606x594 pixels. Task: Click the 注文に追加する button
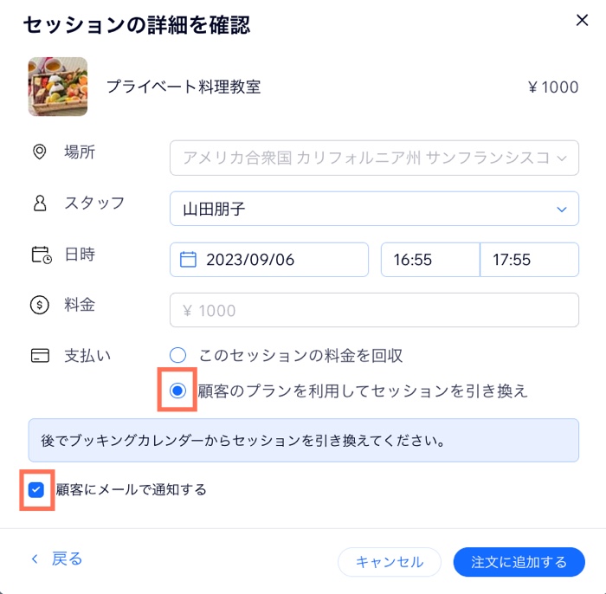point(519,562)
